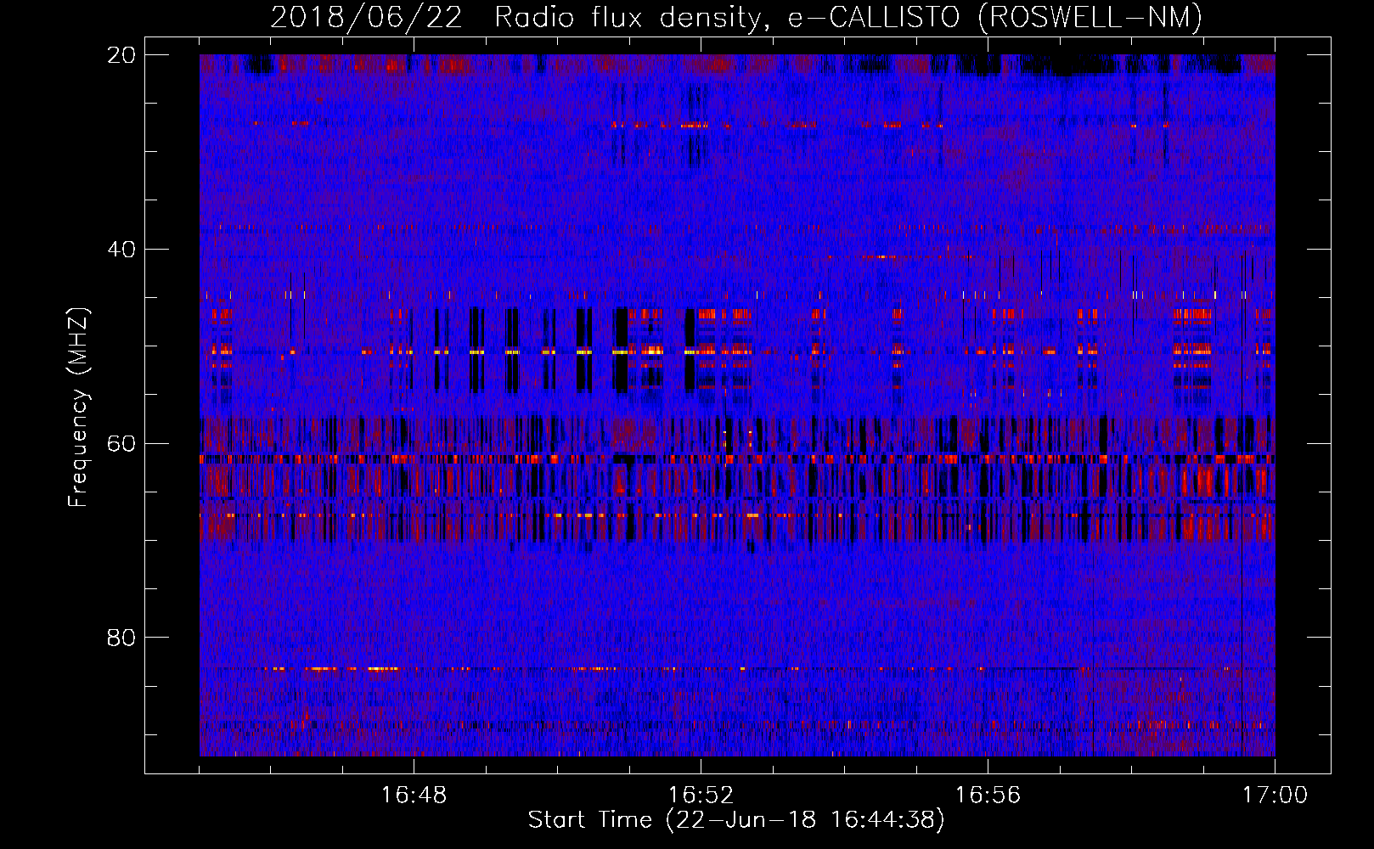Click the '2018/06/22' date in the title
Viewport: 1374px width, 849px height.
pos(366,17)
